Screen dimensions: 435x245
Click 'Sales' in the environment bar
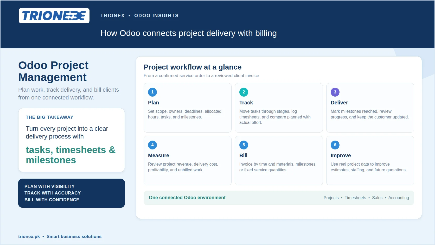click(377, 198)
